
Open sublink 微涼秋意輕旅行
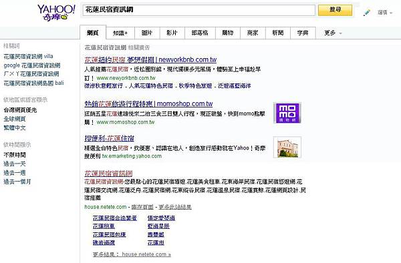coord(104,86)
